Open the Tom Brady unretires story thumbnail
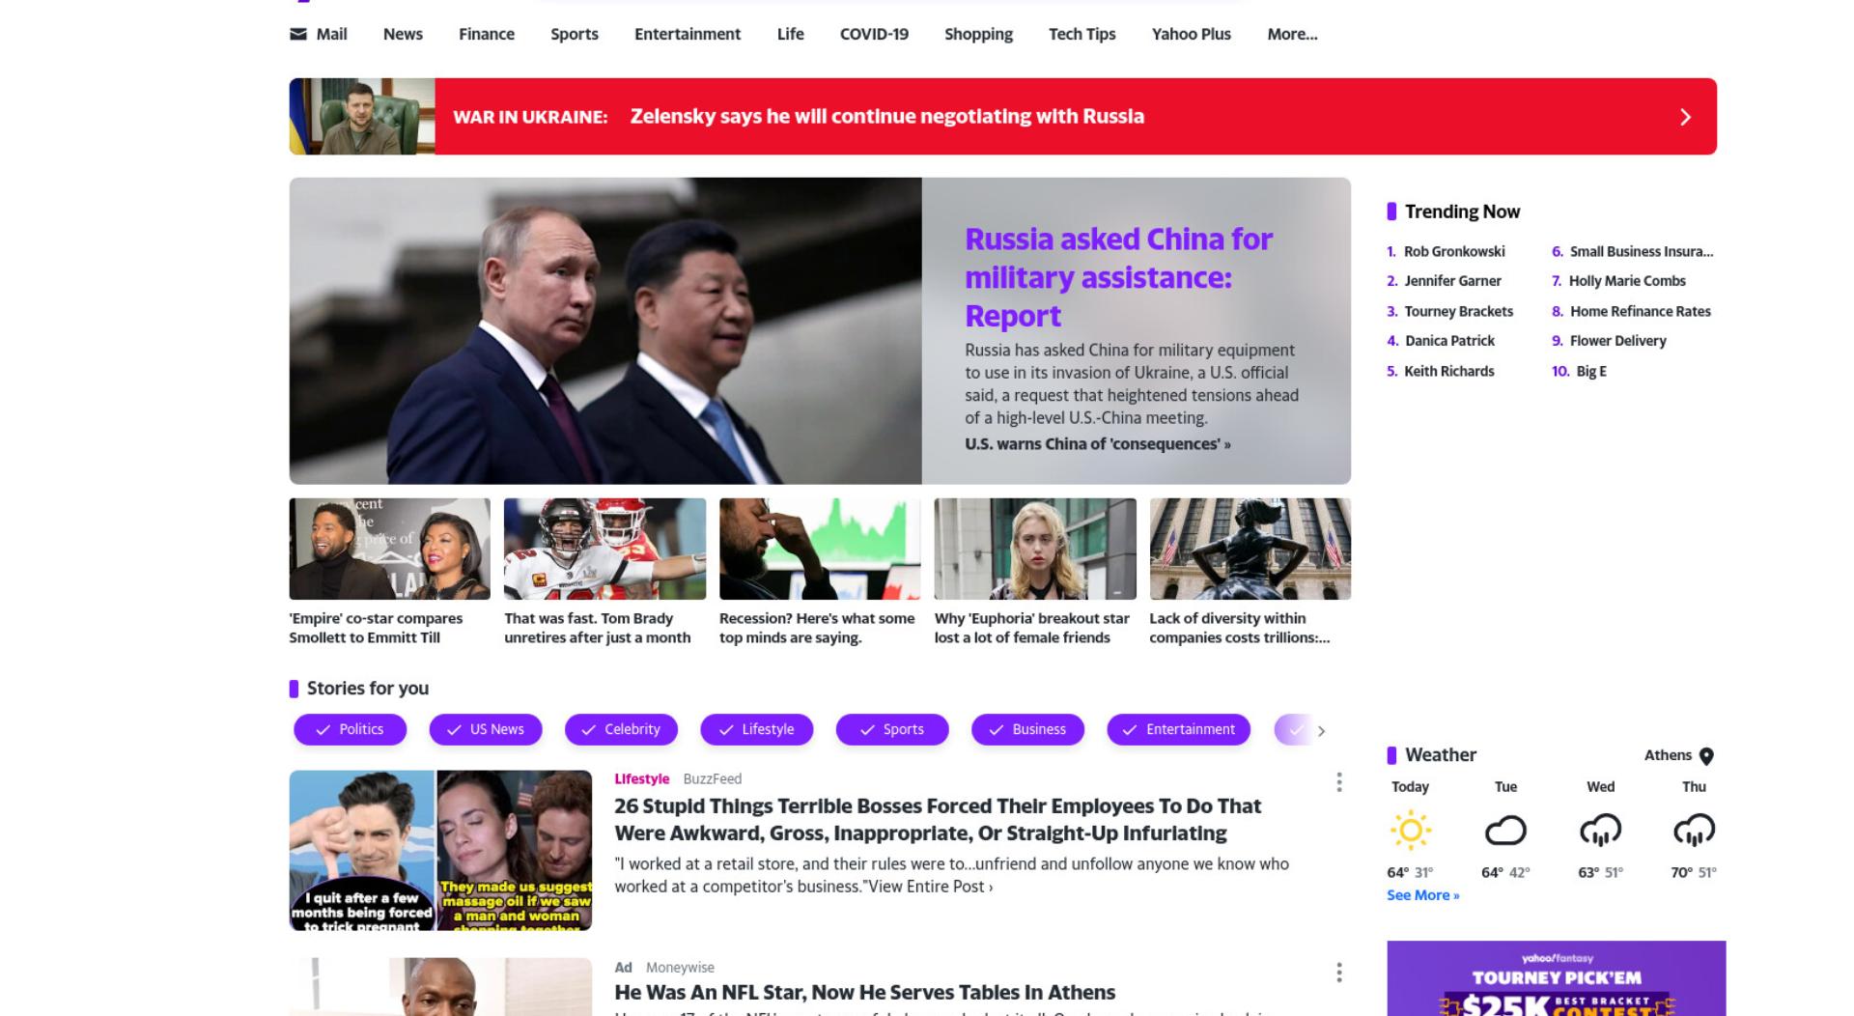 [x=604, y=549]
